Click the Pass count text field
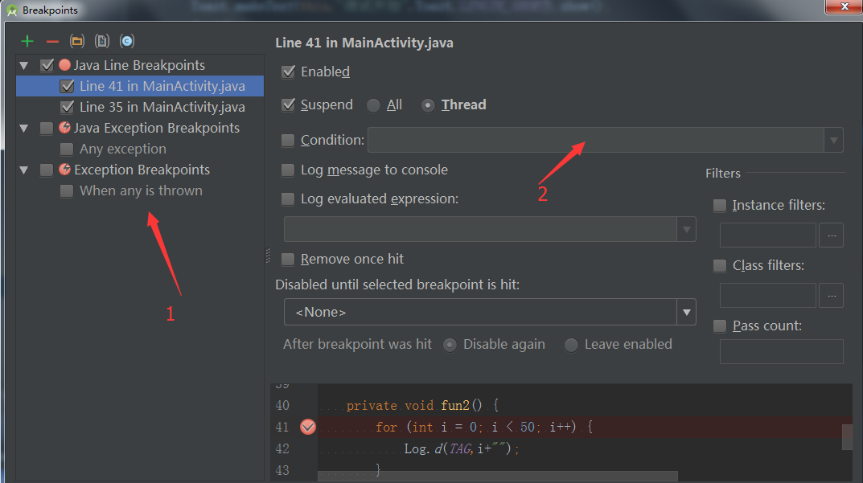The image size is (863, 483). point(782,351)
